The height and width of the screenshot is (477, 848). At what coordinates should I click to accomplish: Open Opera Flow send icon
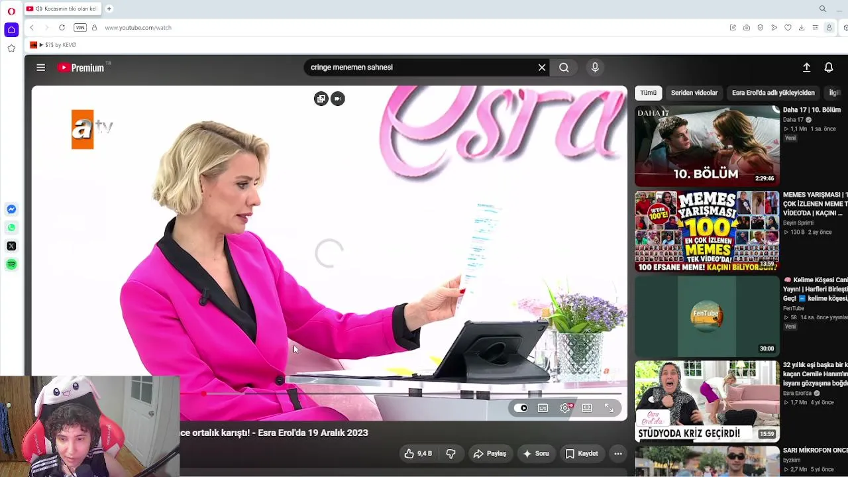[x=774, y=28]
